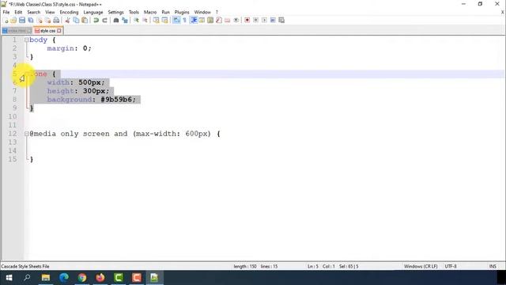Viewport: 506px width, 285px height.
Task: Click UTF-8 encoding in status bar
Action: [x=451, y=267]
